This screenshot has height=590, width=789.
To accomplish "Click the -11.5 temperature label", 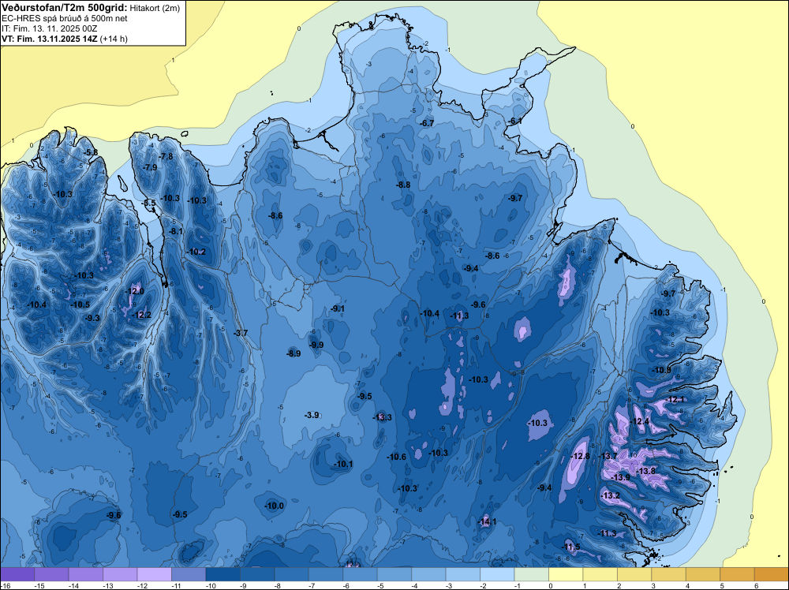I will point(571,547).
